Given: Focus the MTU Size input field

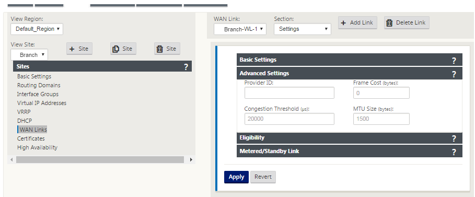Looking at the screenshot, I should 381,119.
